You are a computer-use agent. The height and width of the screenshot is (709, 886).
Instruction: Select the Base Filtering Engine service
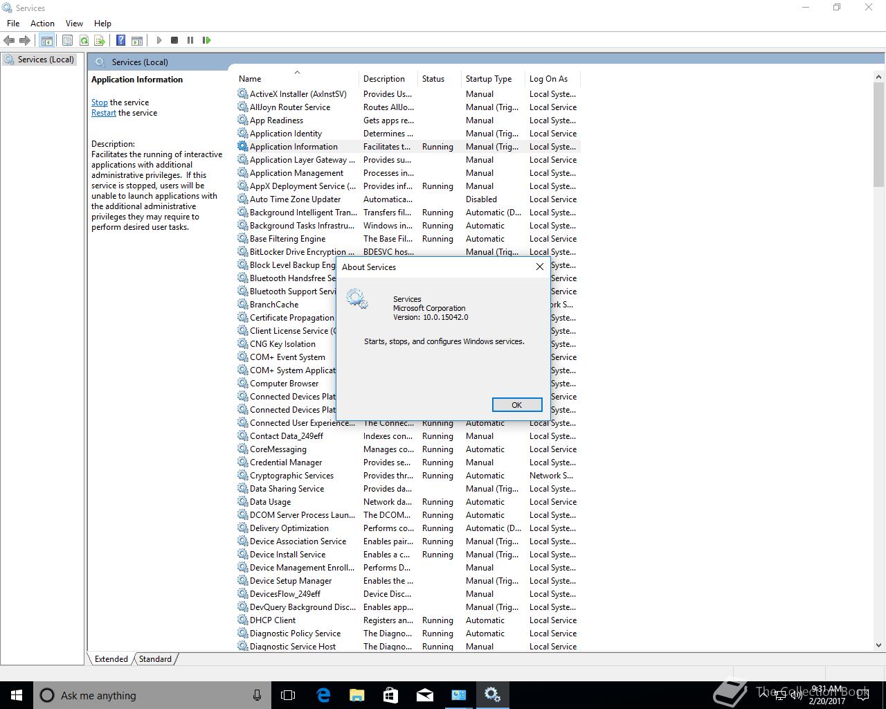(x=408, y=239)
